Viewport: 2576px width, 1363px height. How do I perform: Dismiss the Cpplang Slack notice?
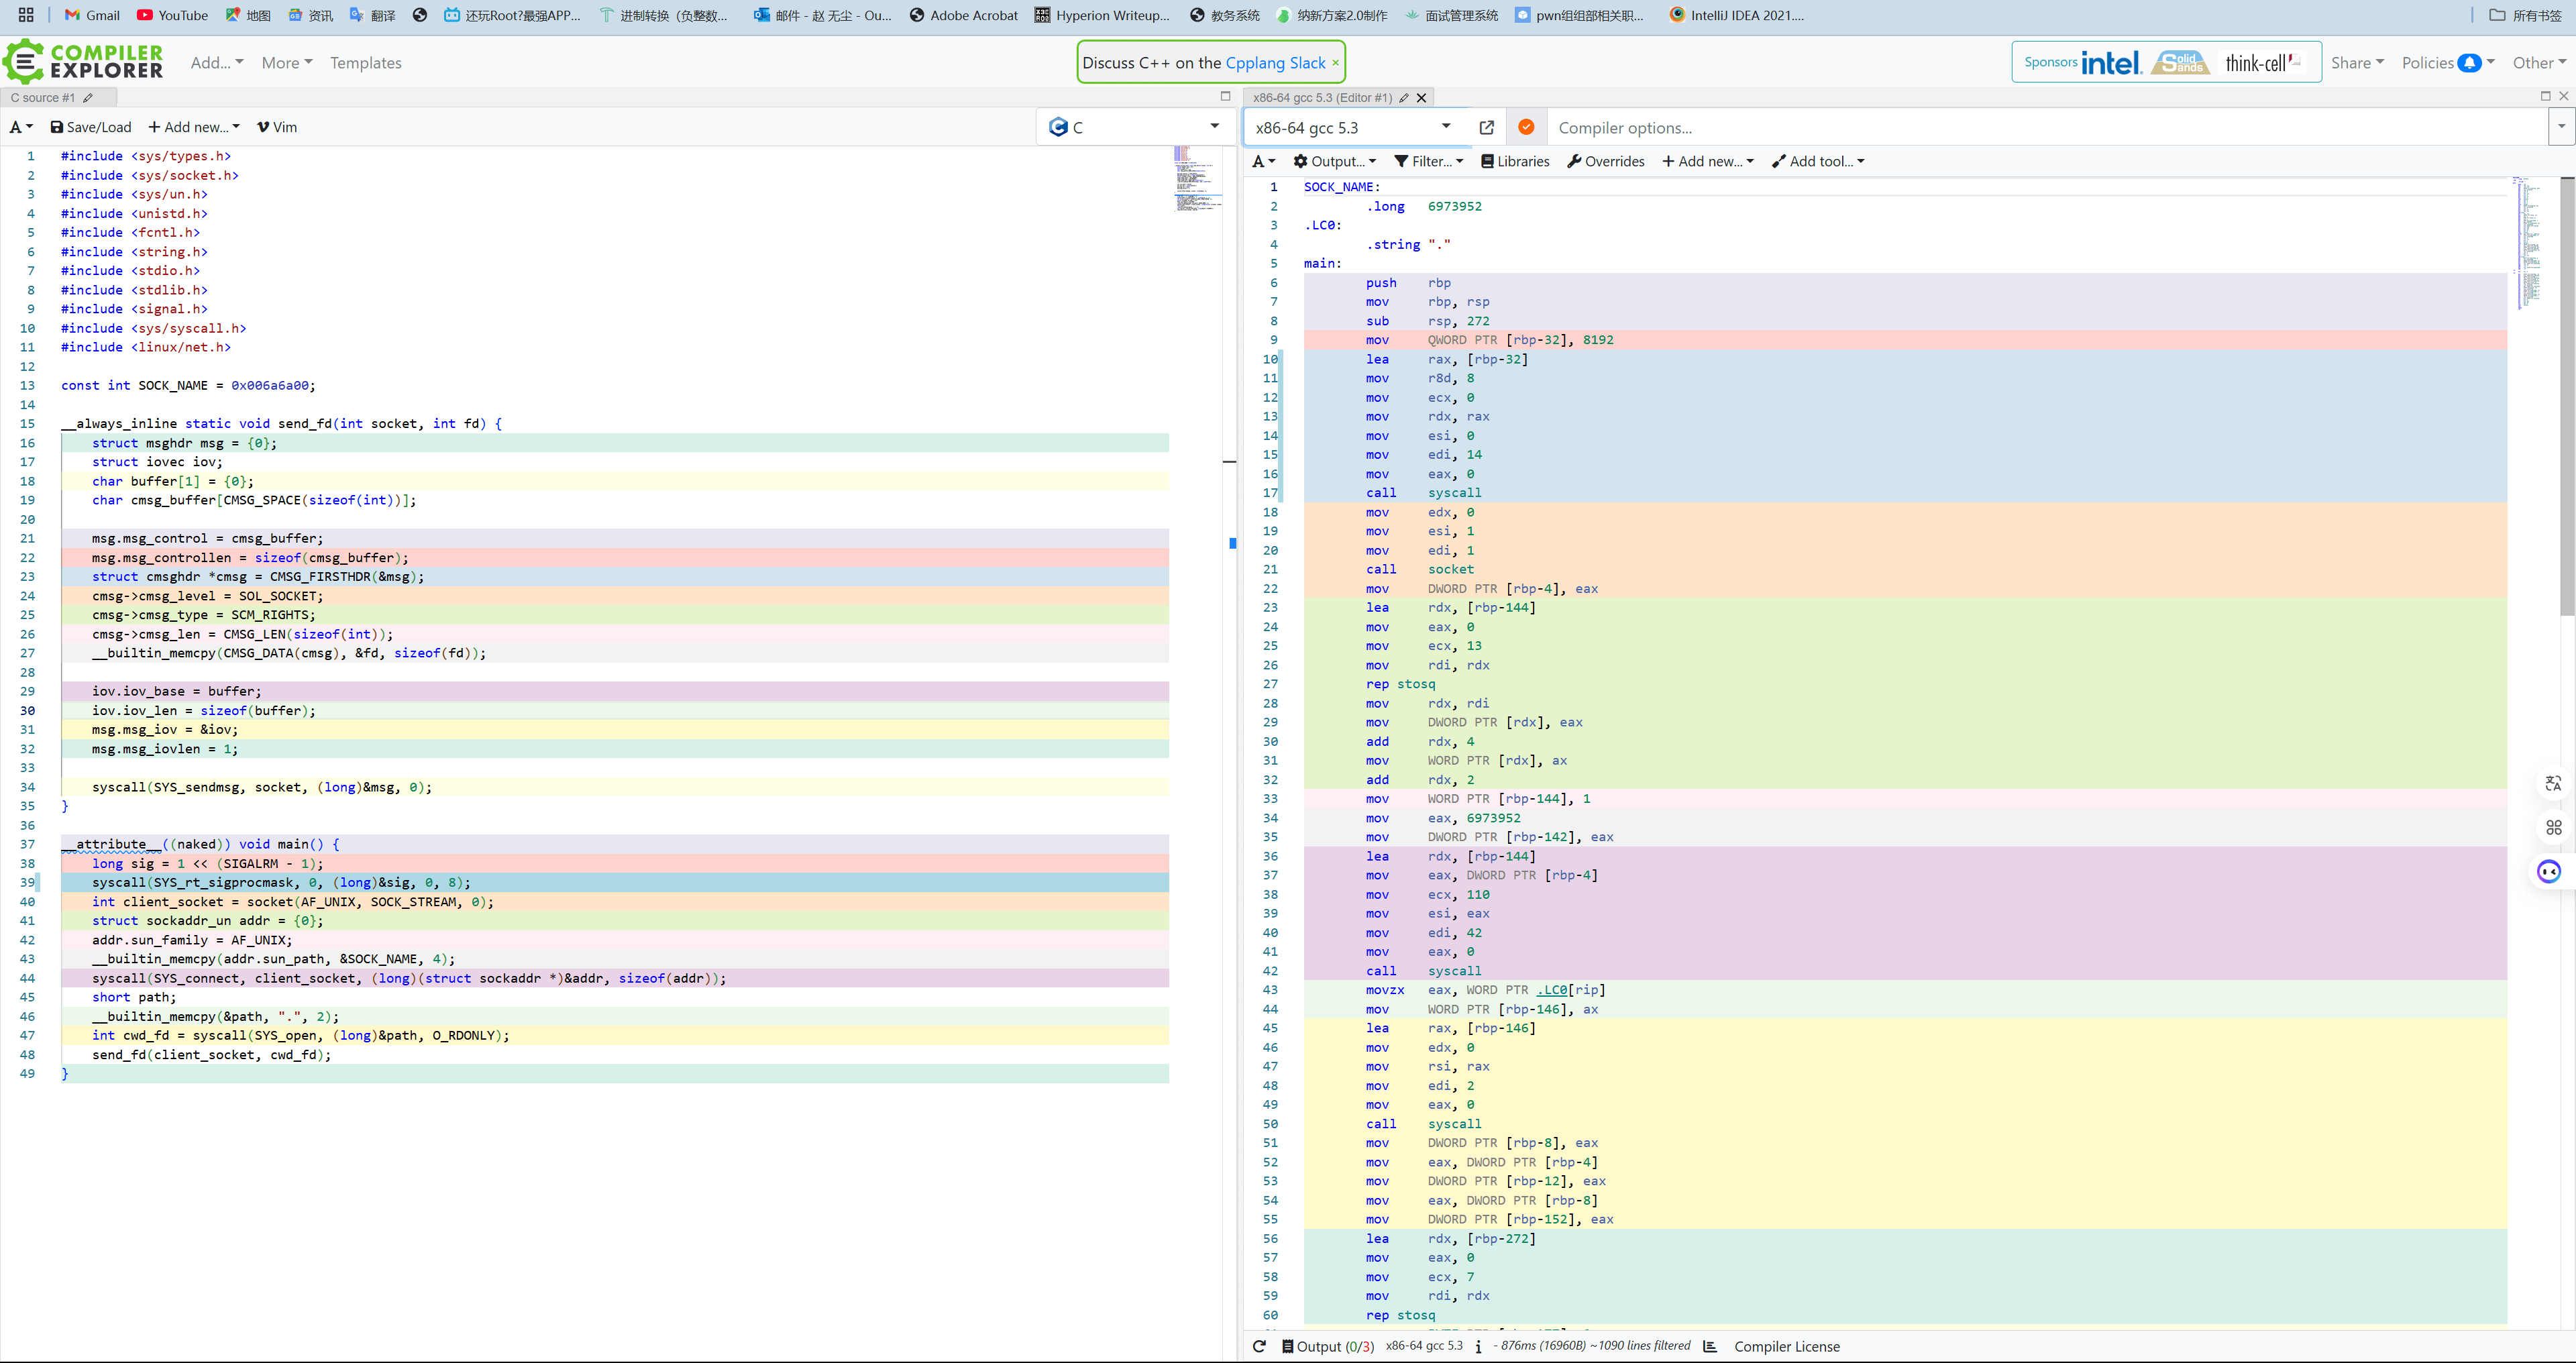[1335, 62]
